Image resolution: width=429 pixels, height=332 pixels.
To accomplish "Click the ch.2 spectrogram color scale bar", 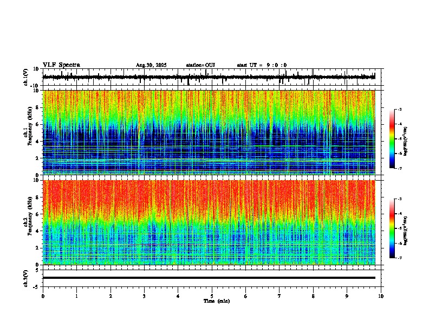I will pyautogui.click(x=392, y=228).
